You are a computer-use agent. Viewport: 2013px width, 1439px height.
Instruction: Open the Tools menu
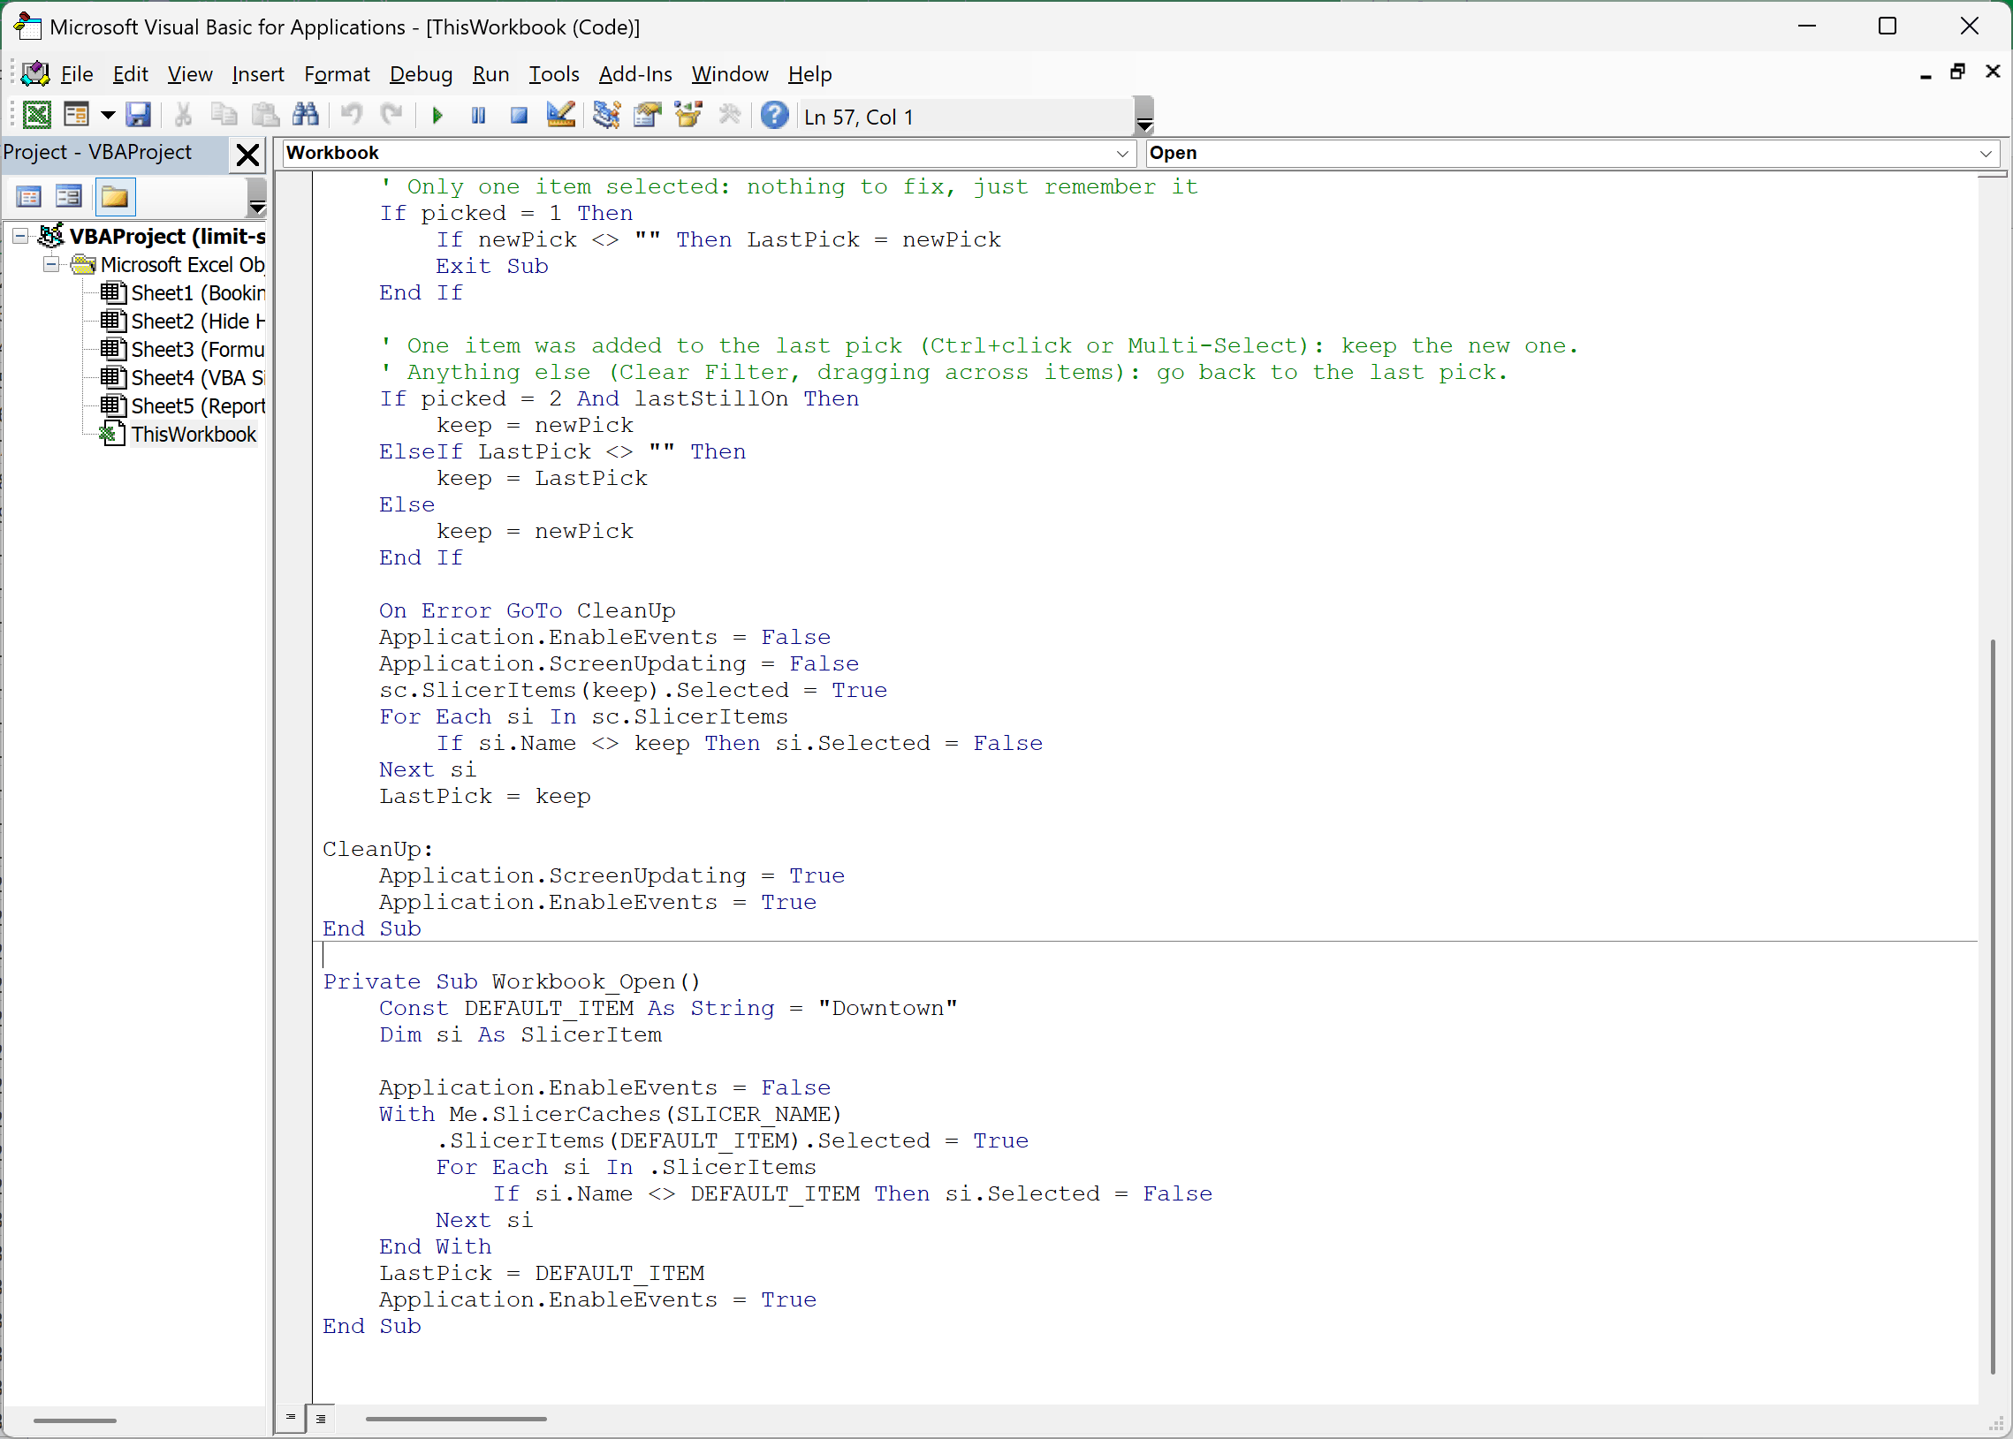click(x=554, y=74)
